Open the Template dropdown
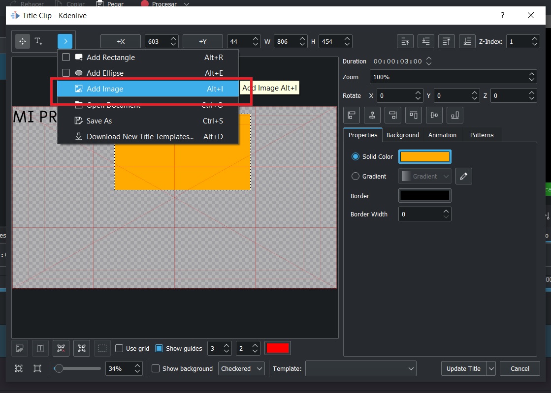The image size is (551, 393). pos(360,368)
